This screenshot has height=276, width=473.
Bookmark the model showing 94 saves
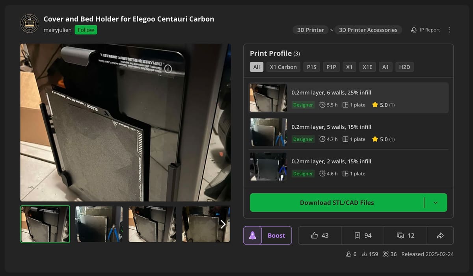(x=363, y=235)
